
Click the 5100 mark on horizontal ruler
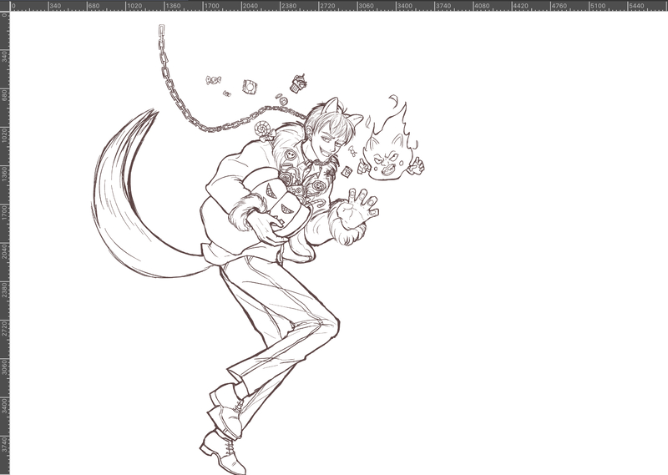[597, 7]
